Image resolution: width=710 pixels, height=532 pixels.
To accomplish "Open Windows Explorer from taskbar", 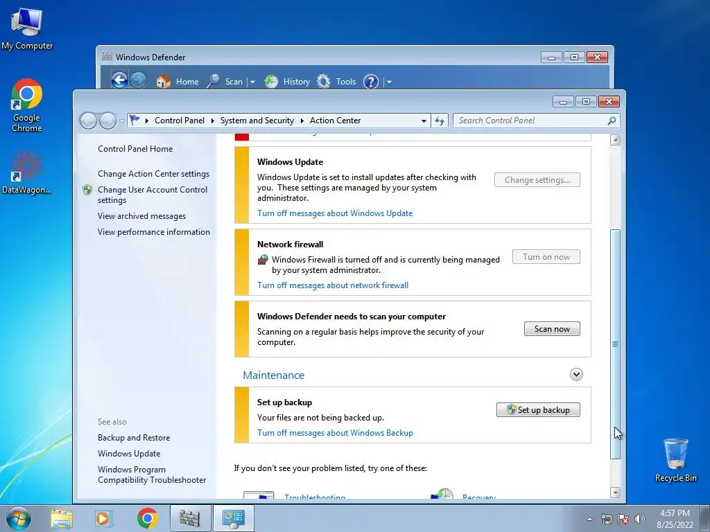I will [62, 518].
